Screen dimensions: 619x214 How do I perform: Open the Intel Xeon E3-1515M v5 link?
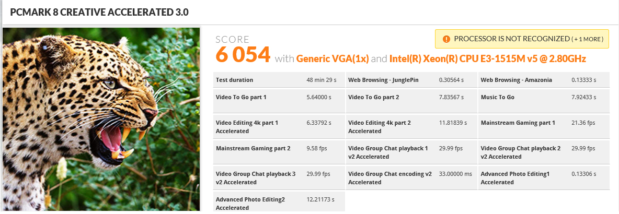click(x=488, y=59)
